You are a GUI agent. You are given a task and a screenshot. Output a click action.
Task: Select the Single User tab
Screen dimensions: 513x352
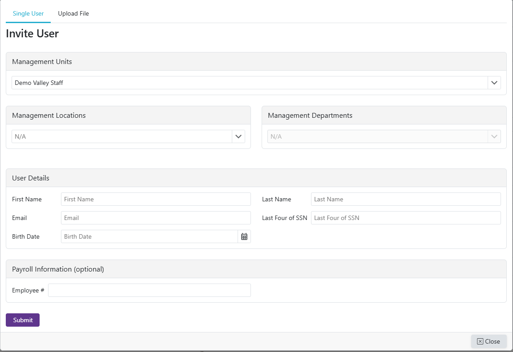click(x=28, y=13)
